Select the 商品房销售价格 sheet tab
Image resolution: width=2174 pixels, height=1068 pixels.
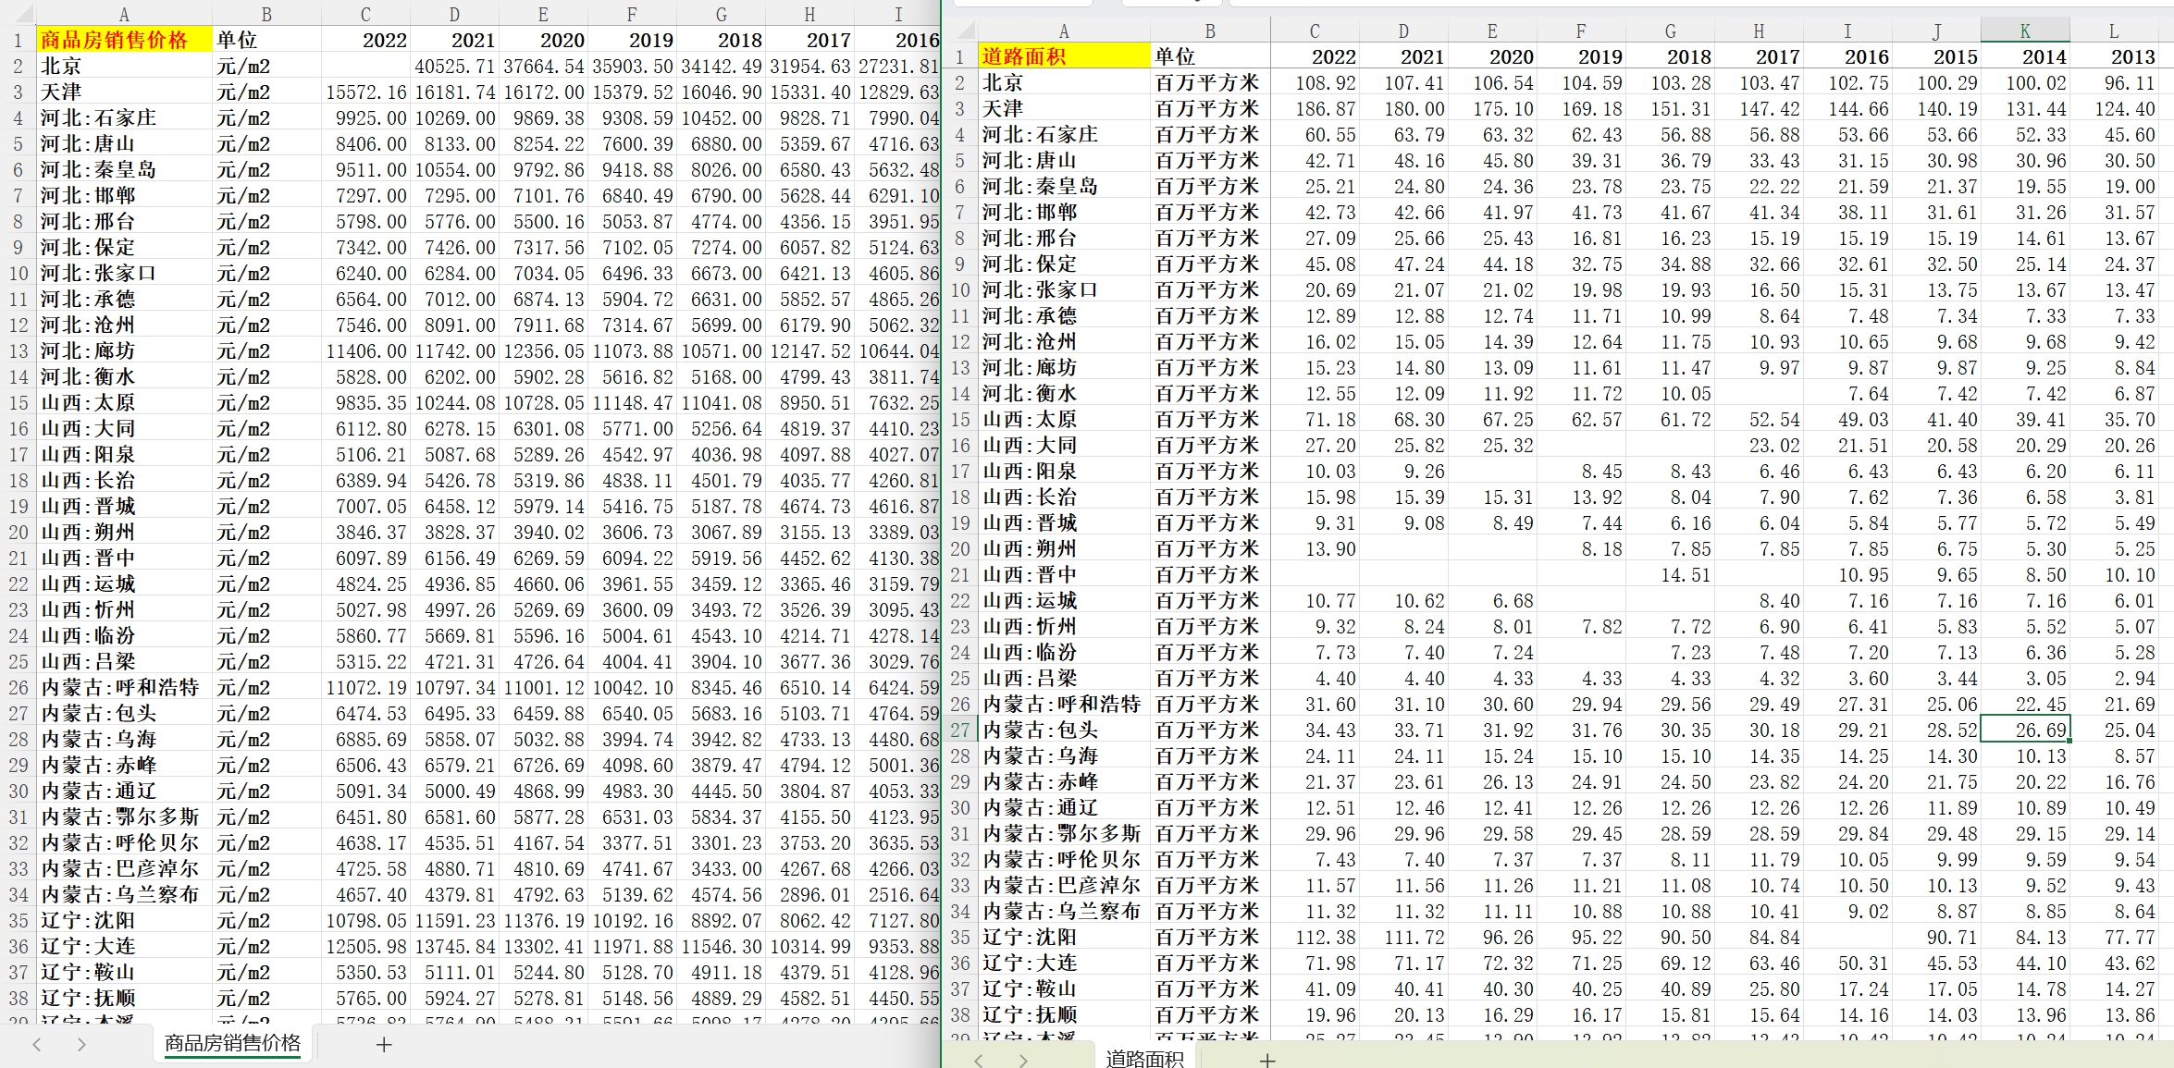[x=232, y=1044]
